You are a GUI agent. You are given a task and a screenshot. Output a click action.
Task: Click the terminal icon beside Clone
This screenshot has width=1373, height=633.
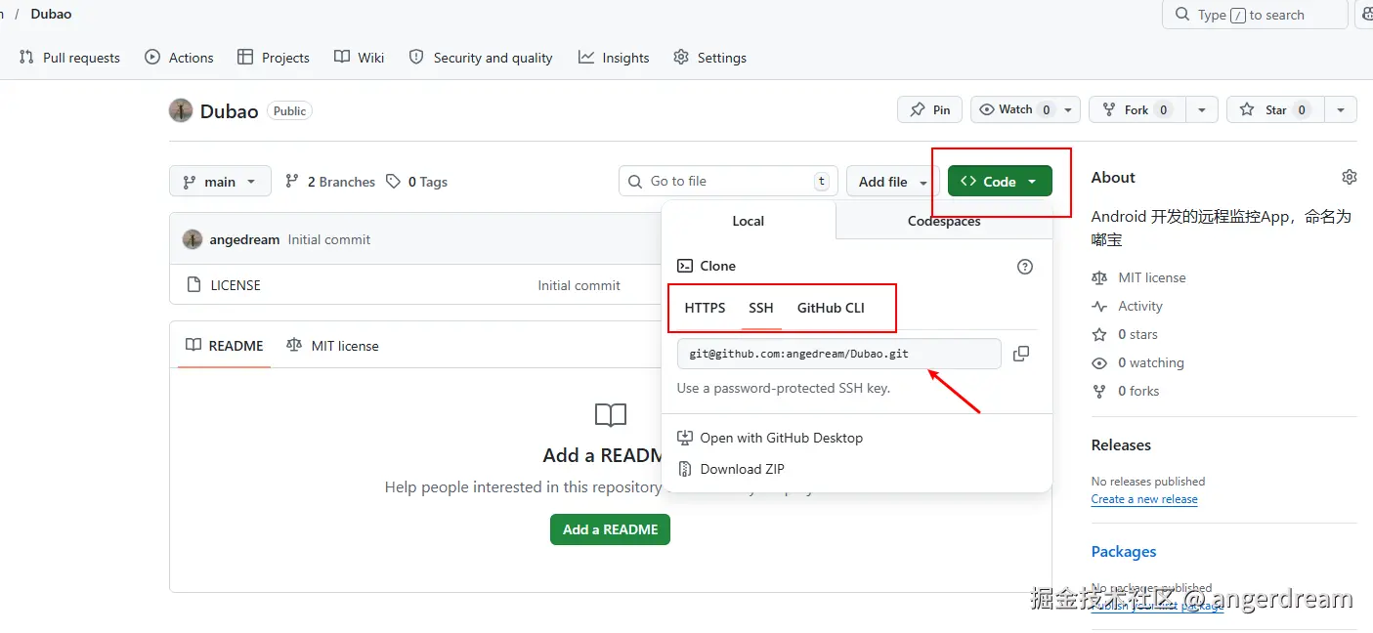point(685,266)
